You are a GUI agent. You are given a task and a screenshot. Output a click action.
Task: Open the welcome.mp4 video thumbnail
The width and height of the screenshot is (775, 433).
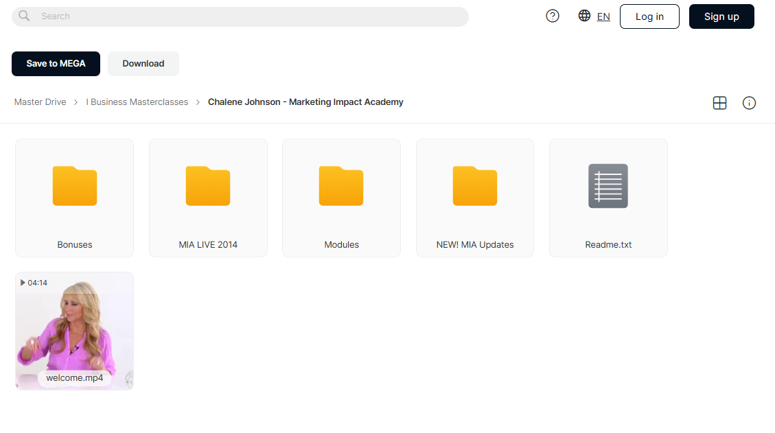point(75,331)
